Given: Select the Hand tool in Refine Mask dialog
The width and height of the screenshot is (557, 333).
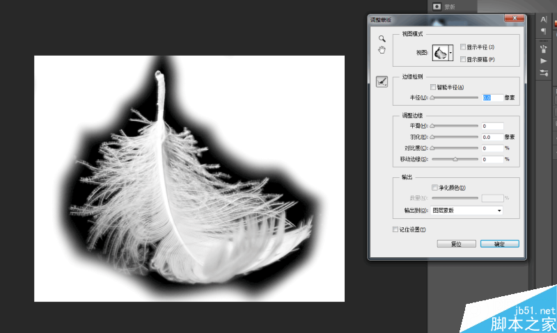Looking at the screenshot, I should 382,50.
